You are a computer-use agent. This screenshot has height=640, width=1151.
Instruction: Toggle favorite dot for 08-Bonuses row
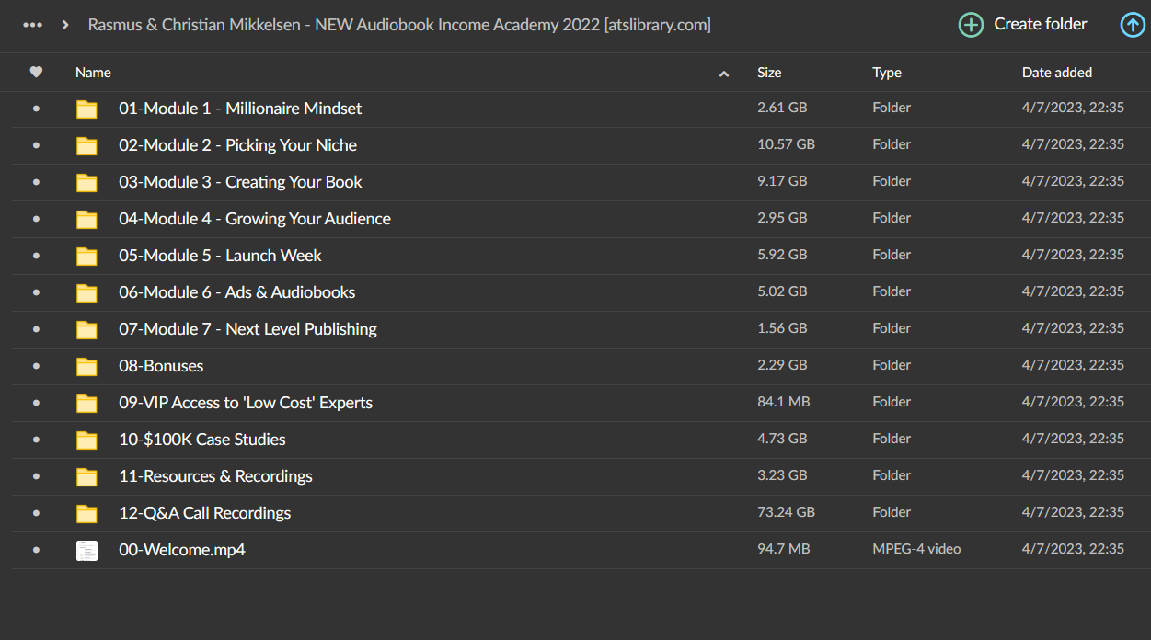coord(36,366)
